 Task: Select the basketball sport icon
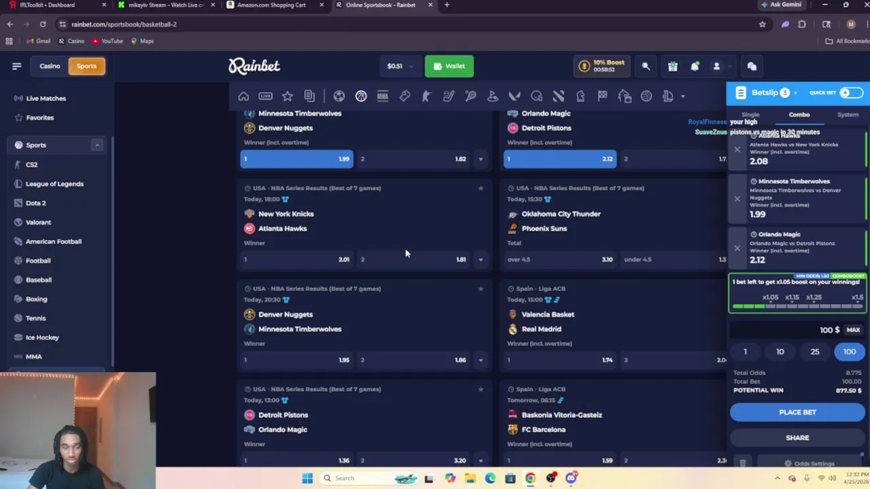[361, 96]
